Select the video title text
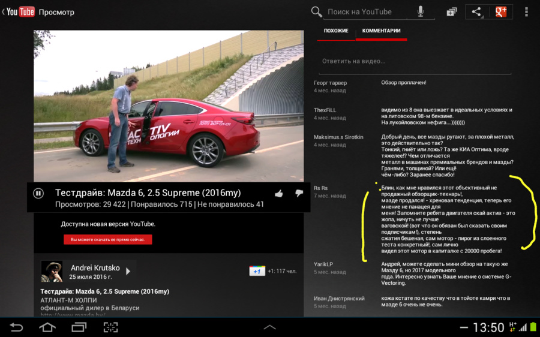 click(x=148, y=192)
